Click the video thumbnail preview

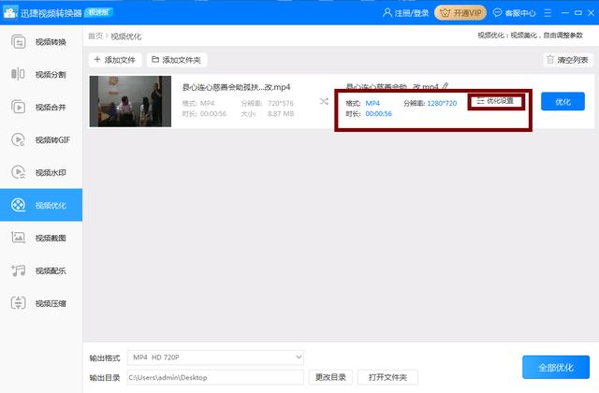point(130,101)
